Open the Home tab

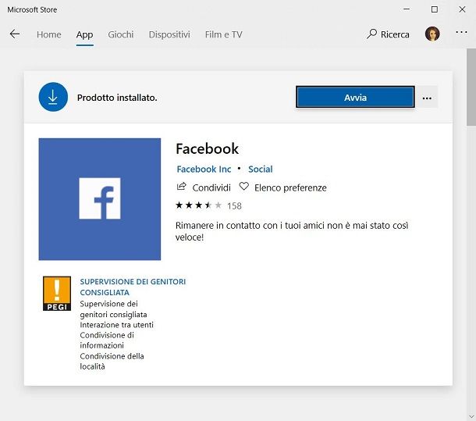pos(49,34)
